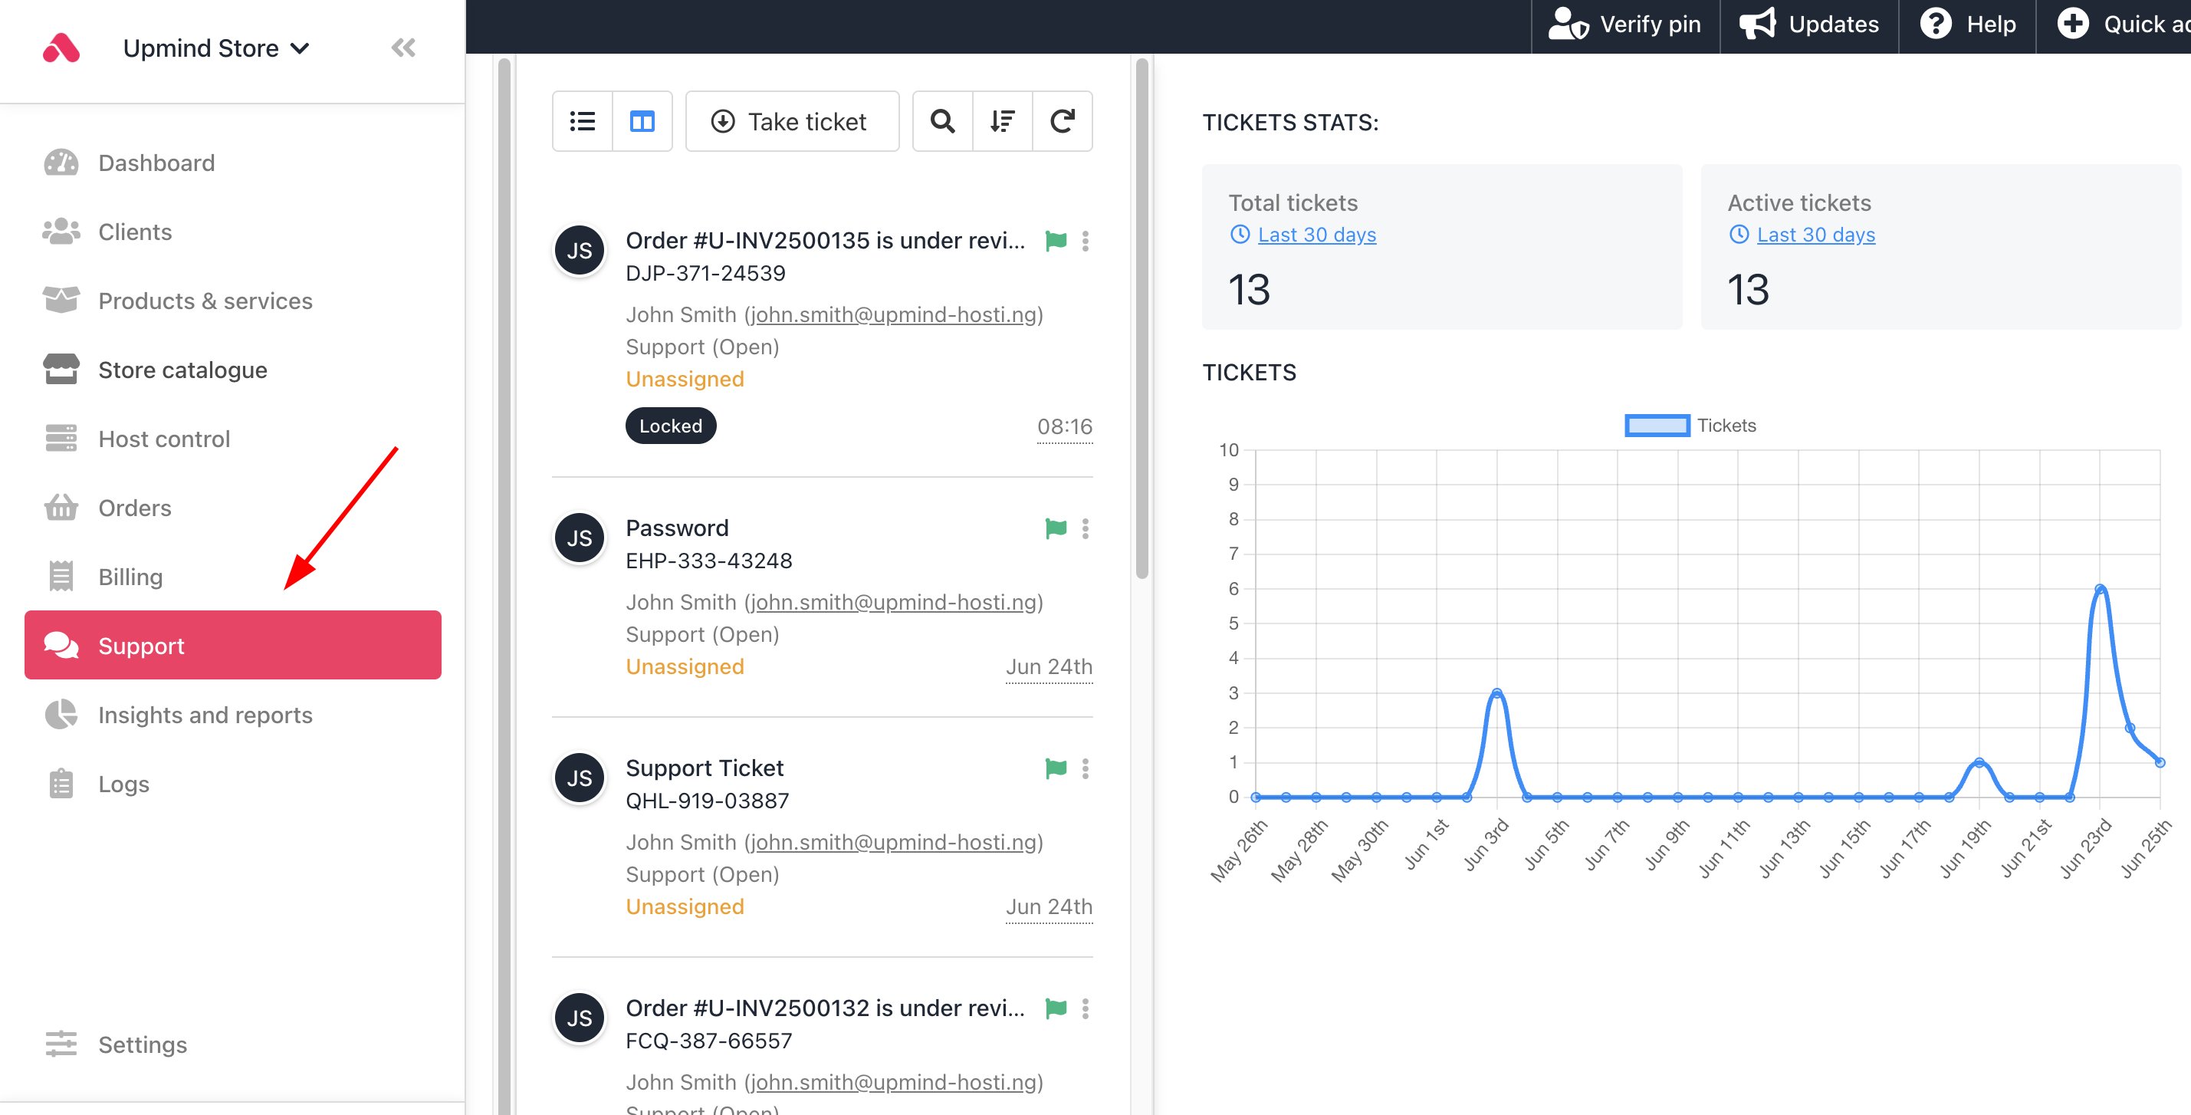This screenshot has width=2191, height=1115.
Task: Switch to split column view layout
Action: click(642, 122)
